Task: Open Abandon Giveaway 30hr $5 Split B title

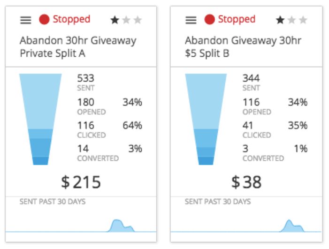Action: tap(243, 47)
